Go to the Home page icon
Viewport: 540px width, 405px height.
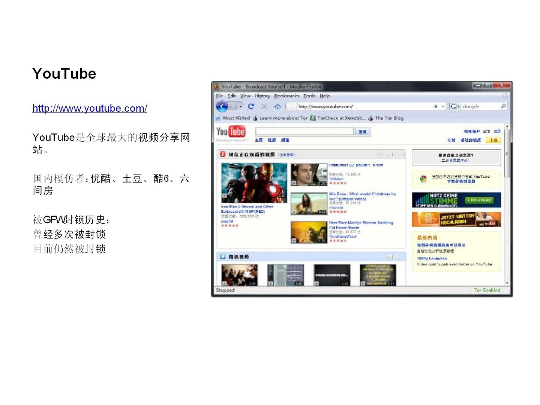click(277, 106)
